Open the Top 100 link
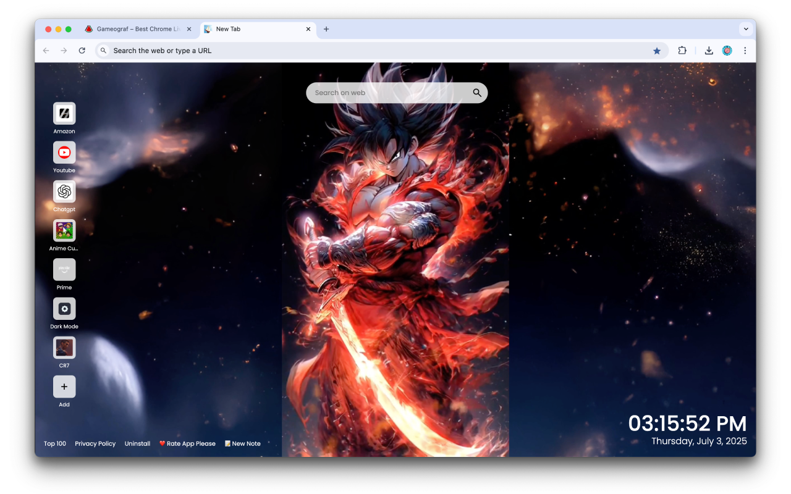791x494 pixels. click(54, 443)
